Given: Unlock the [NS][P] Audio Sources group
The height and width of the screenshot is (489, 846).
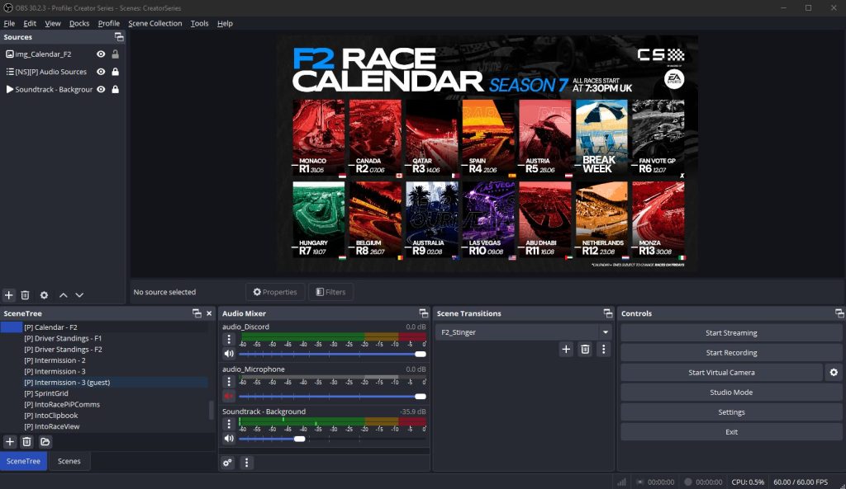Looking at the screenshot, I should [115, 72].
